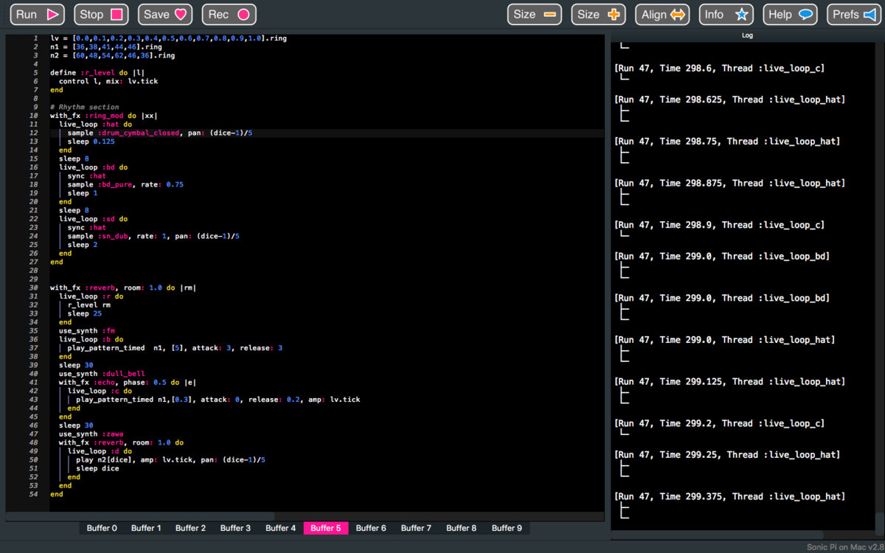Open the Info star panel
Viewport: 885px width, 553px height.
pos(726,15)
